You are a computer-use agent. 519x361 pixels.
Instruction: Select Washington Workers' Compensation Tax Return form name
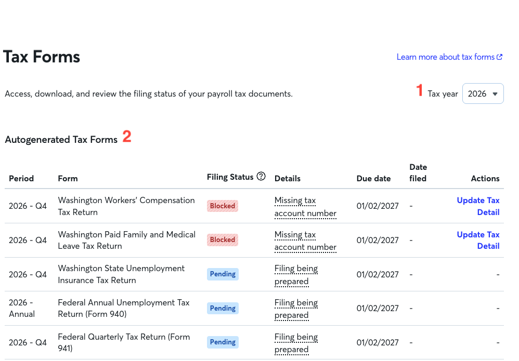pos(126,206)
